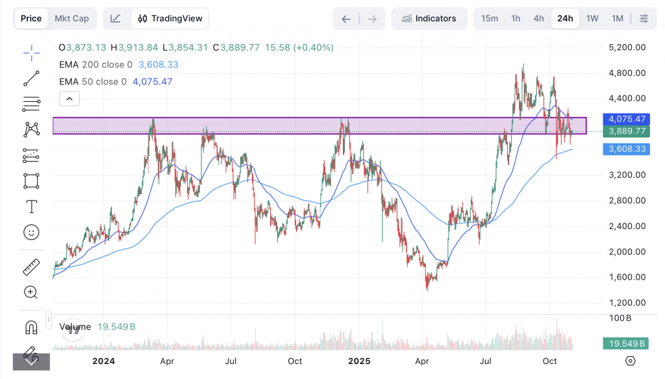This screenshot has width=665, height=379.
Task: Open the Fibonacci retracement tool
Action: [31, 104]
